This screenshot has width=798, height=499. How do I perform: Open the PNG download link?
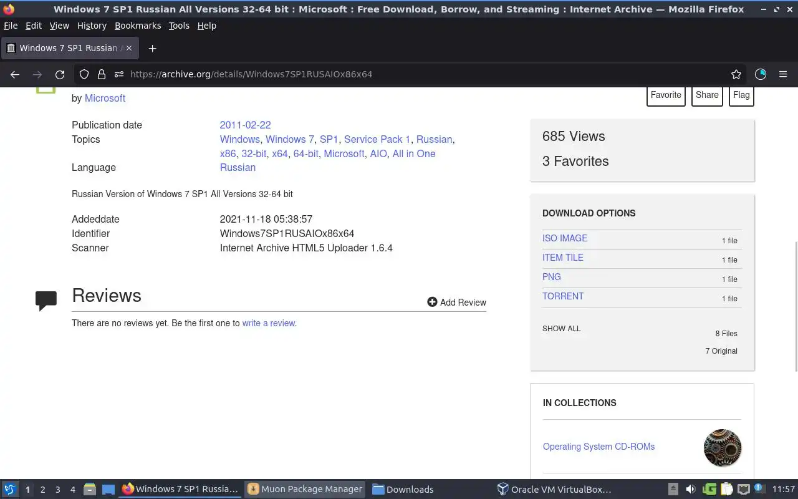[552, 277]
